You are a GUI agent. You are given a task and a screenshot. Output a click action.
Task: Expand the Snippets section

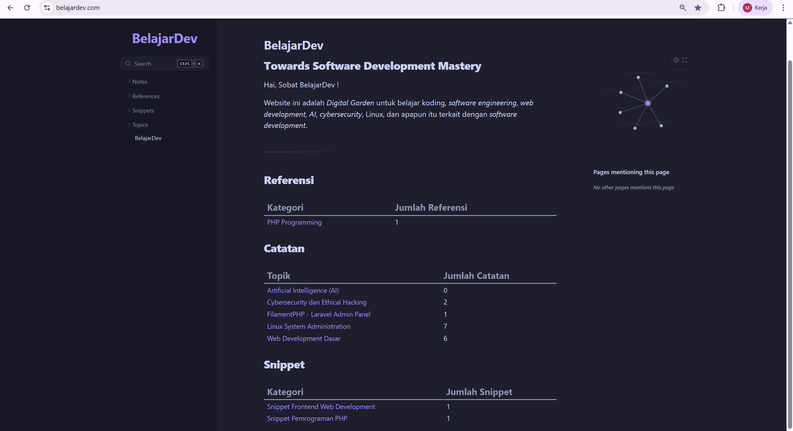point(143,110)
